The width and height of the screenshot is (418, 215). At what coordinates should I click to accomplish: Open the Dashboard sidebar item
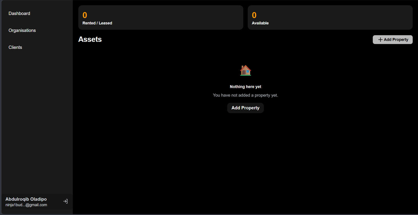click(19, 13)
